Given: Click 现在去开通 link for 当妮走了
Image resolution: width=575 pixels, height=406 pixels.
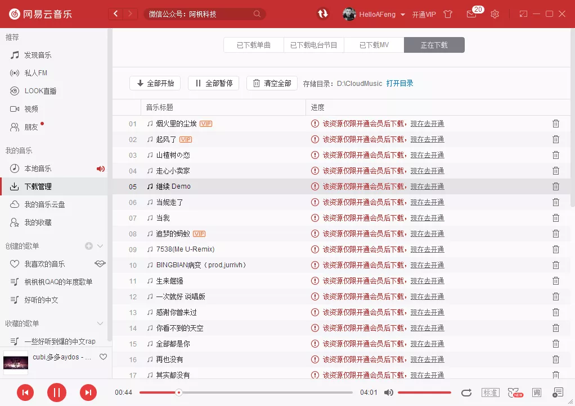Looking at the screenshot, I should (x=427, y=203).
